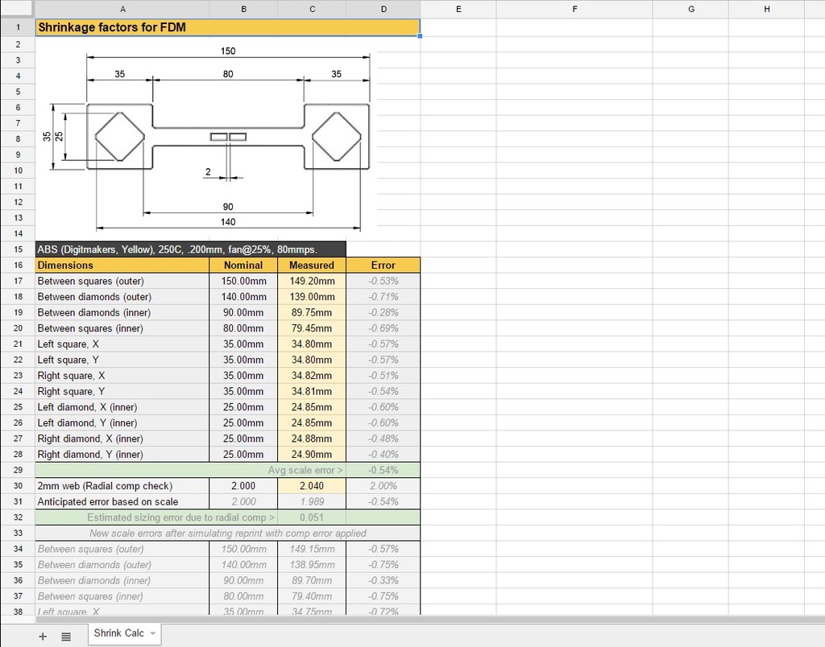825x647 pixels.
Task: Click the dimensioned part drawing image
Action: (x=228, y=137)
